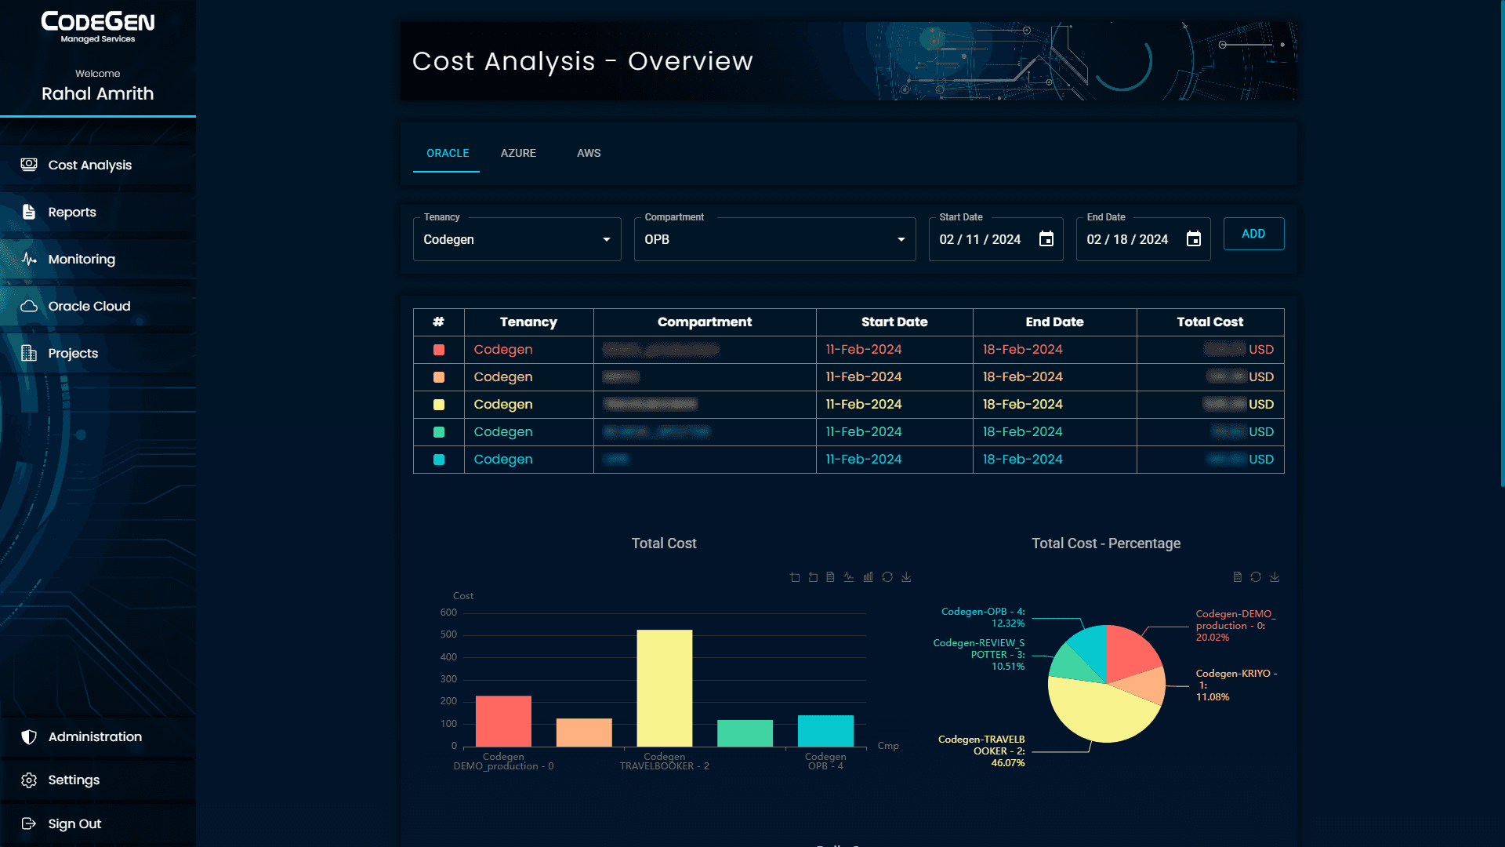Screen dimensions: 1505x847
Task: Click the green swatch in fourth table row
Action: click(x=439, y=432)
